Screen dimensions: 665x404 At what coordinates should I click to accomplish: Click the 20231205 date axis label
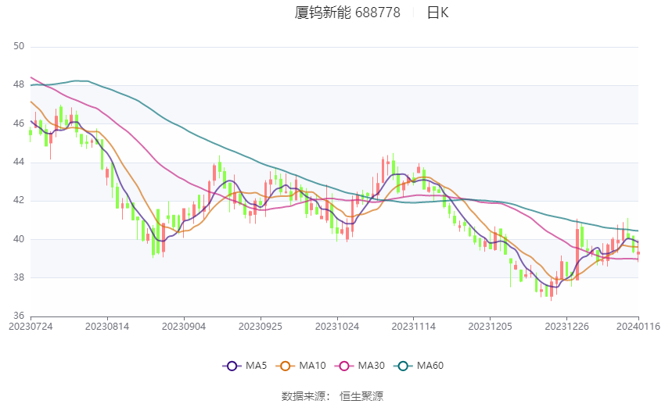[x=491, y=327]
